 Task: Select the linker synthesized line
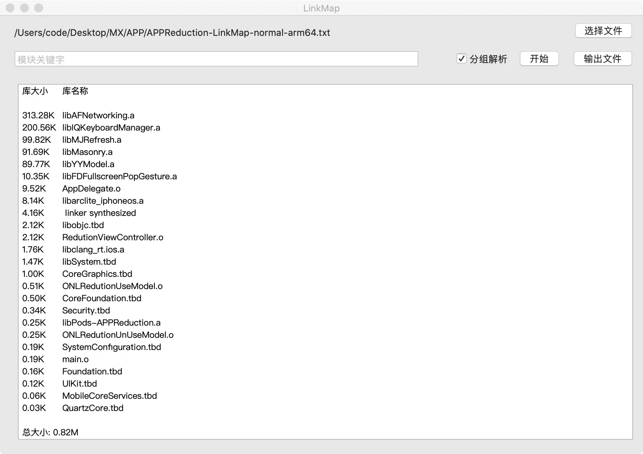[100, 213]
